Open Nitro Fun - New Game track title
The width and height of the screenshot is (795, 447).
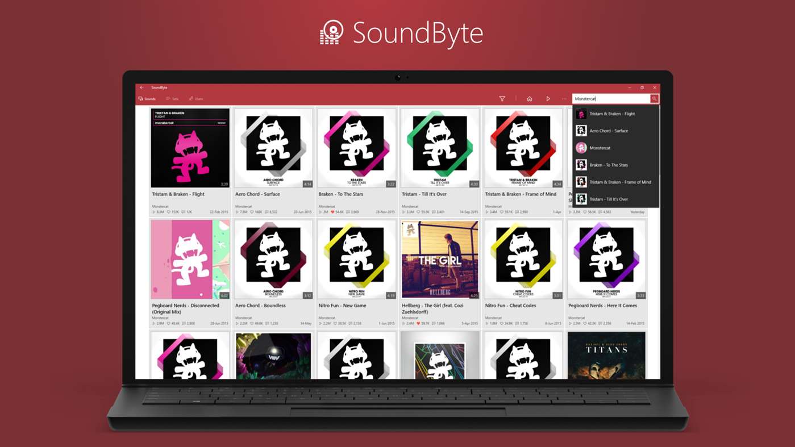343,306
